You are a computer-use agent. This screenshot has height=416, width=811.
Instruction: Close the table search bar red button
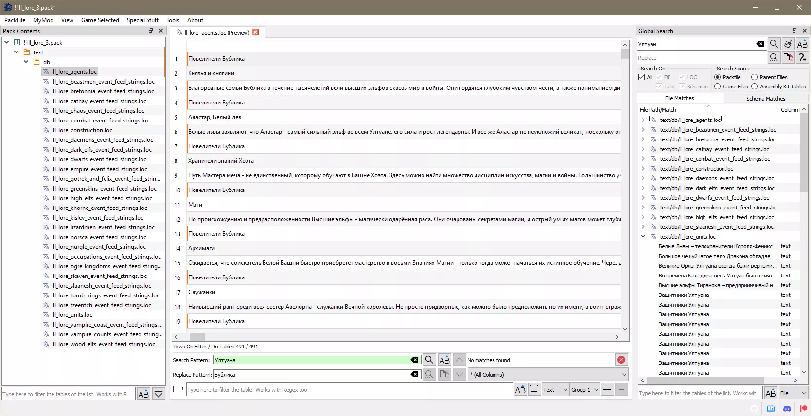point(621,360)
